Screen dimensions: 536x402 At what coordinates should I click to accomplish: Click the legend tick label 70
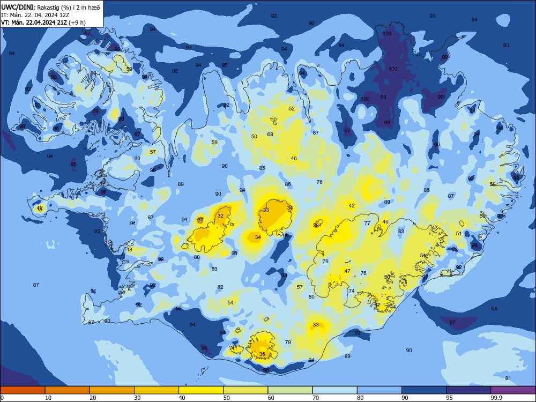coord(316,398)
